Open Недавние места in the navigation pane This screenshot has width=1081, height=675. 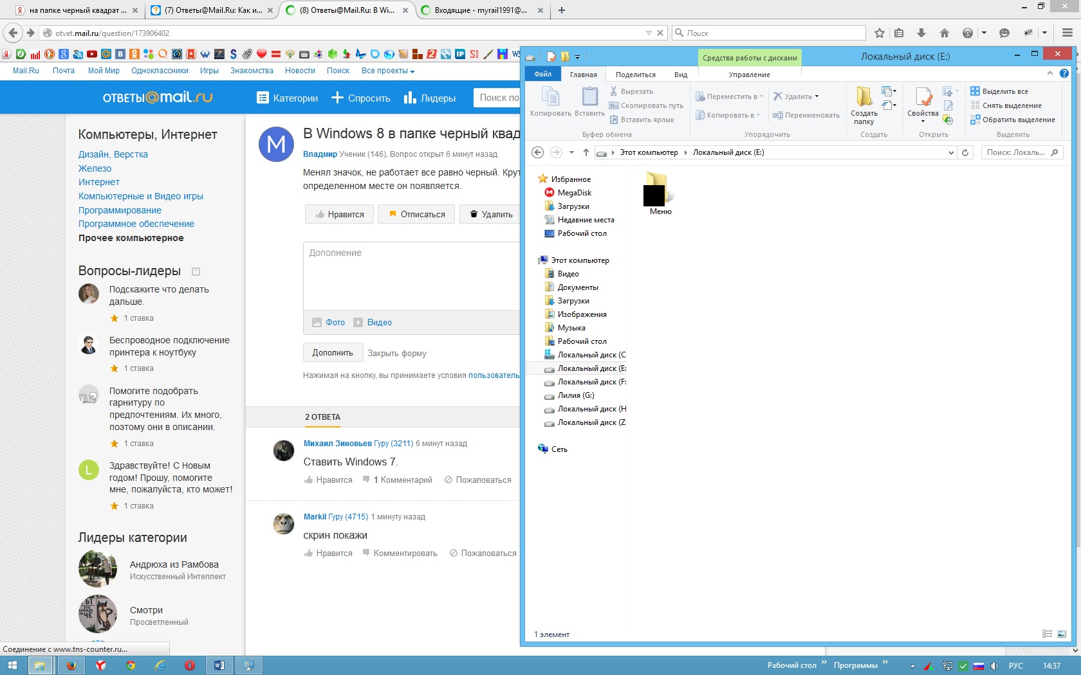click(579, 220)
